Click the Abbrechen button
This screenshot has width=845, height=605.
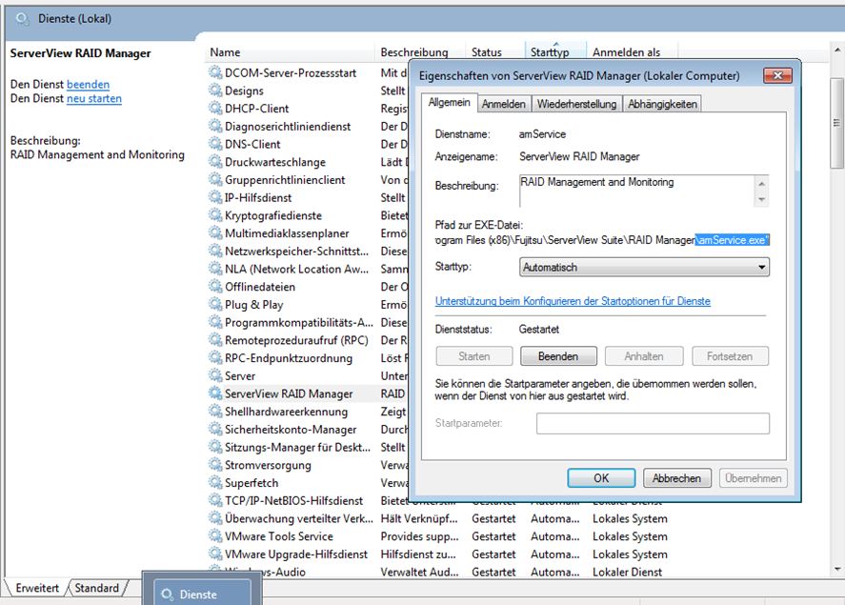pyautogui.click(x=677, y=478)
